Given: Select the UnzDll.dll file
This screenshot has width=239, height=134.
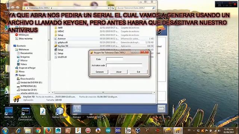Looking at the screenshot, I should [62, 57].
